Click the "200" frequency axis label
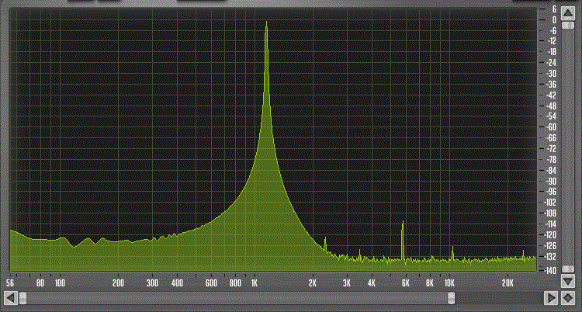The width and height of the screenshot is (582, 312). coord(118,283)
